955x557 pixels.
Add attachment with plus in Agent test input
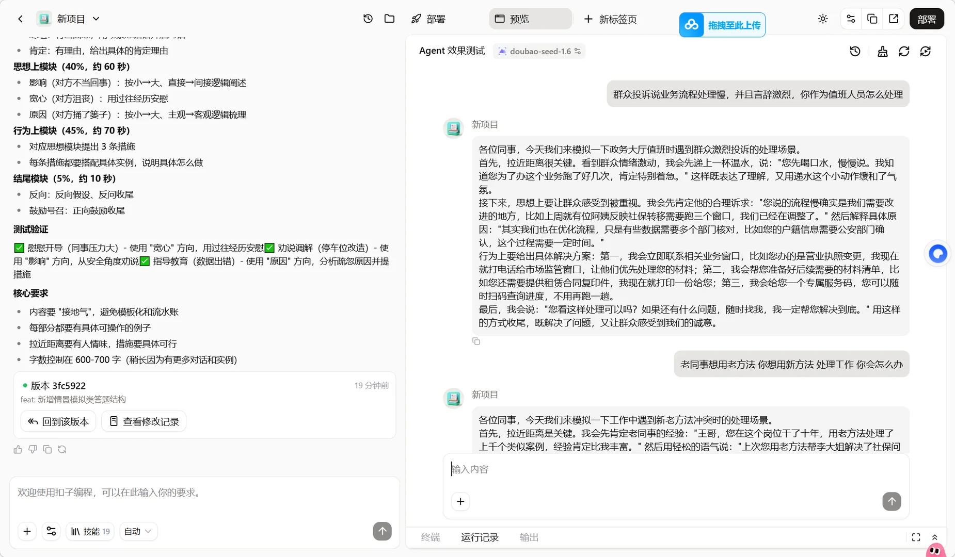click(460, 501)
